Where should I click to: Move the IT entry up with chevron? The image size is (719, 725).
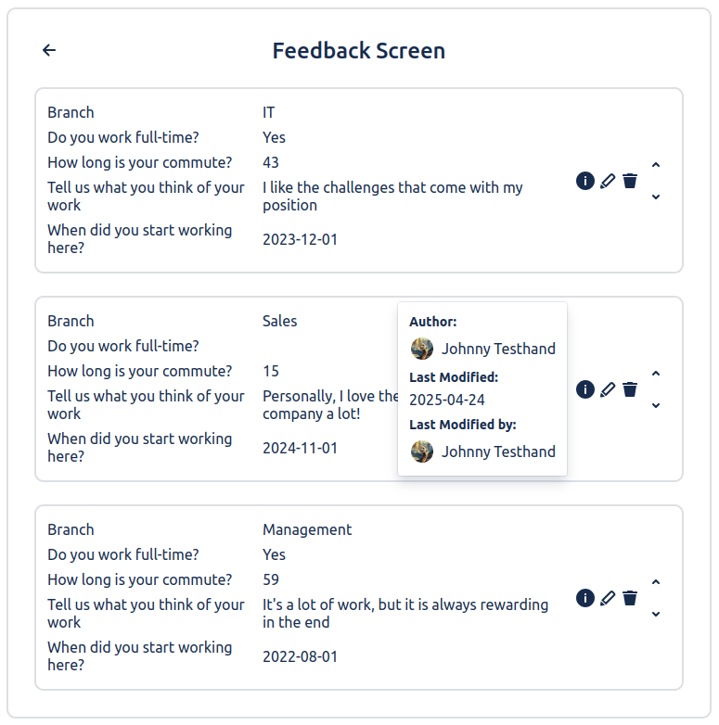tap(656, 165)
